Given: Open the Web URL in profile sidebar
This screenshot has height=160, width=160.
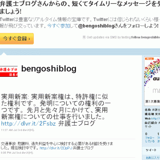Looking at the screenshot, I should 156,118.
